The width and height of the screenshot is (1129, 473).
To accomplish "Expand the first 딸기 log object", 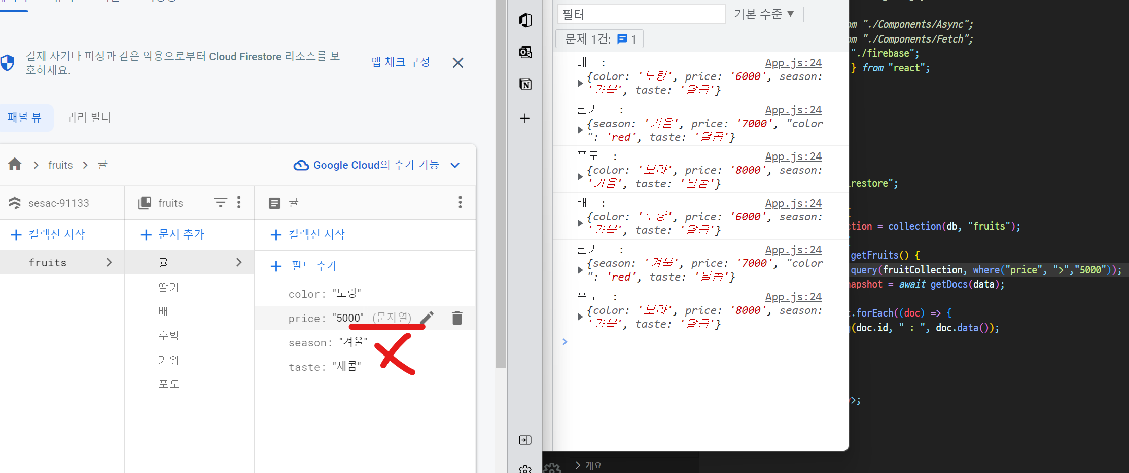I will 580,130.
